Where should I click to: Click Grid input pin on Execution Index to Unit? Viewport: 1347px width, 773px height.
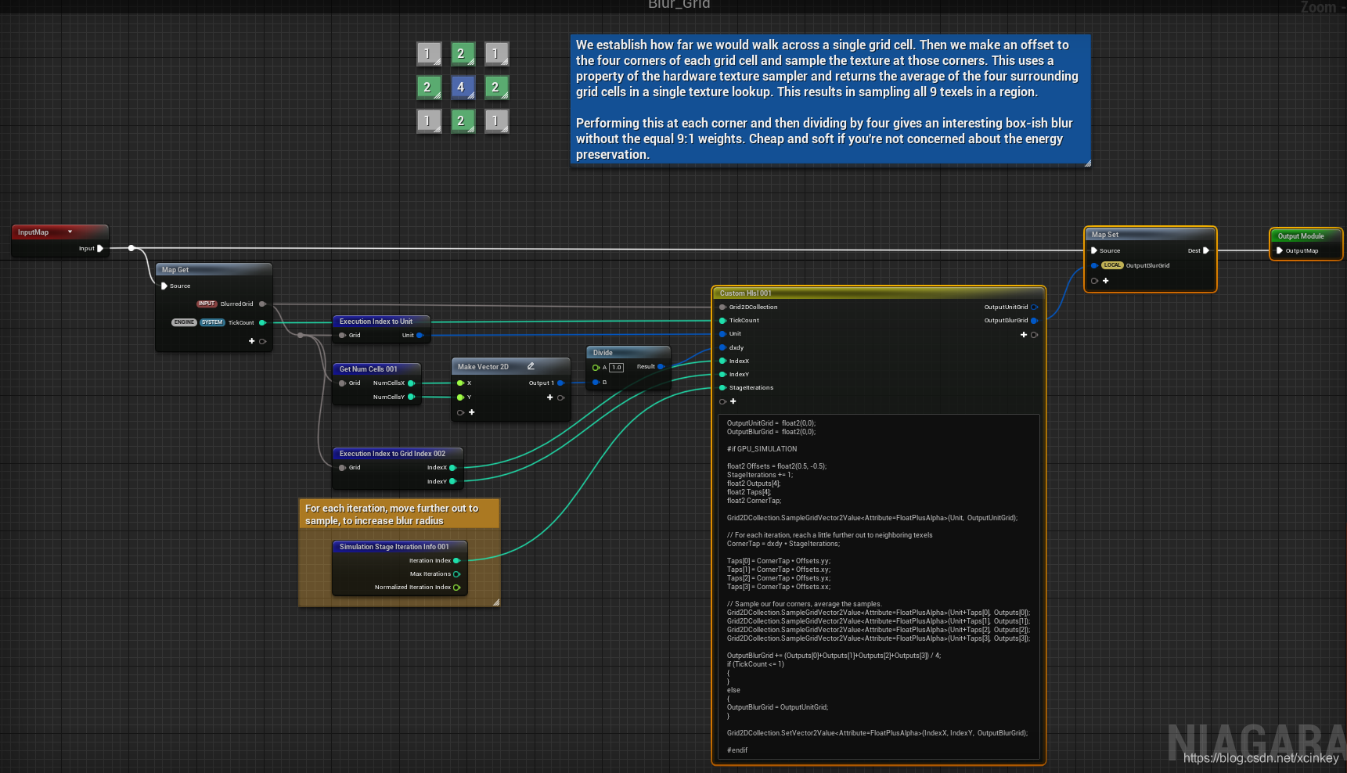pyautogui.click(x=342, y=335)
